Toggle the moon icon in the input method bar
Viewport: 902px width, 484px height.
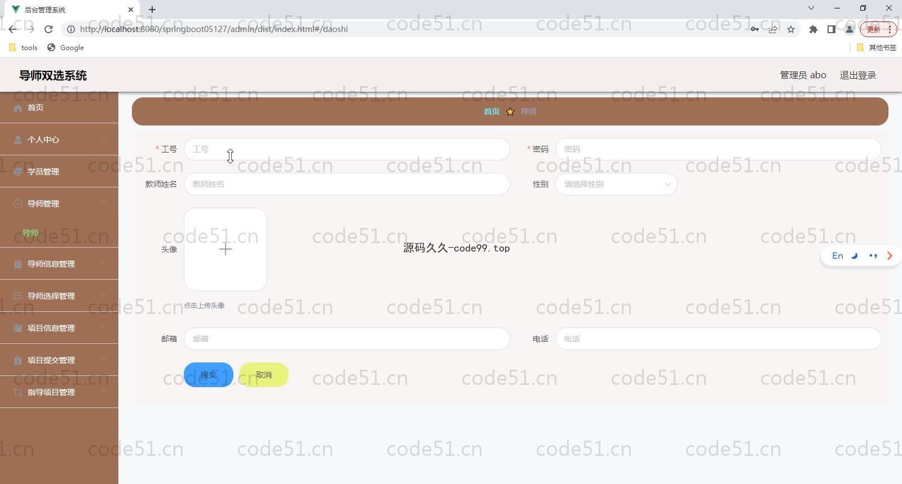pos(855,256)
